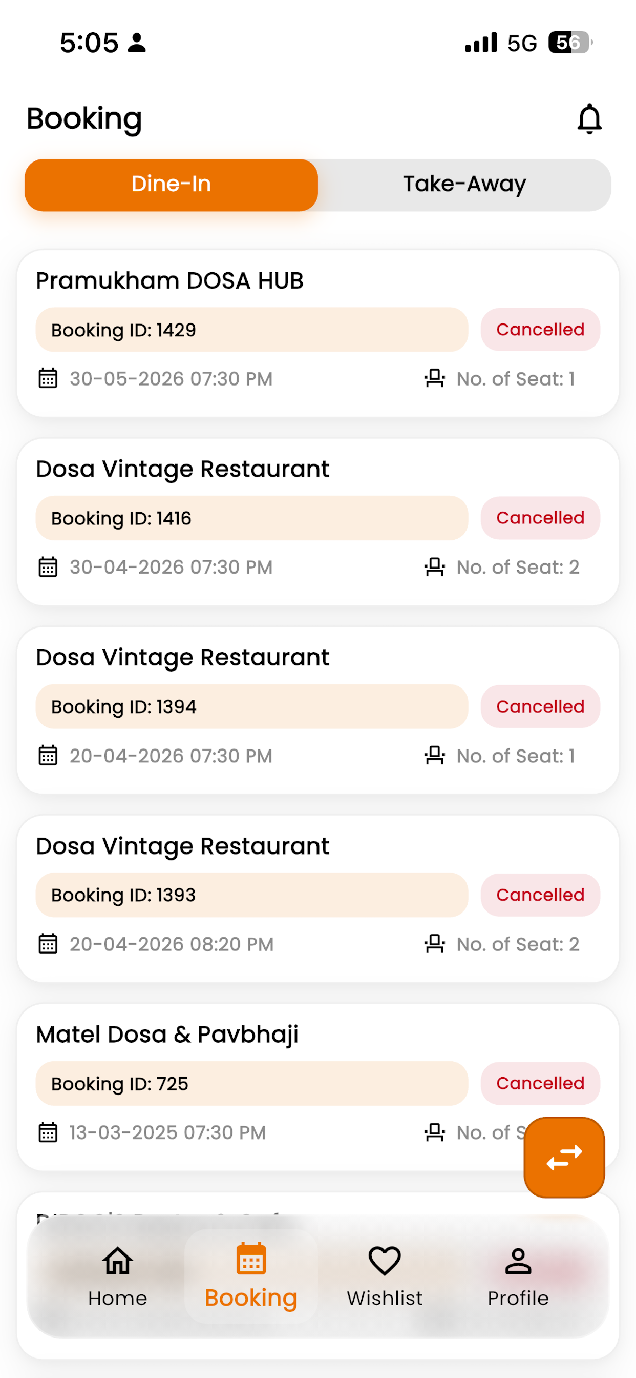Open the Matel Dosa & Pavbhaji booking
The width and height of the screenshot is (636, 1378).
click(x=318, y=1086)
